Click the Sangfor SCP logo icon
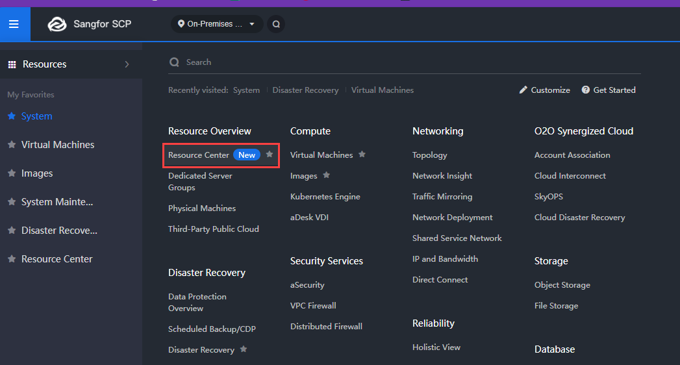The width and height of the screenshot is (680, 365). pos(57,24)
